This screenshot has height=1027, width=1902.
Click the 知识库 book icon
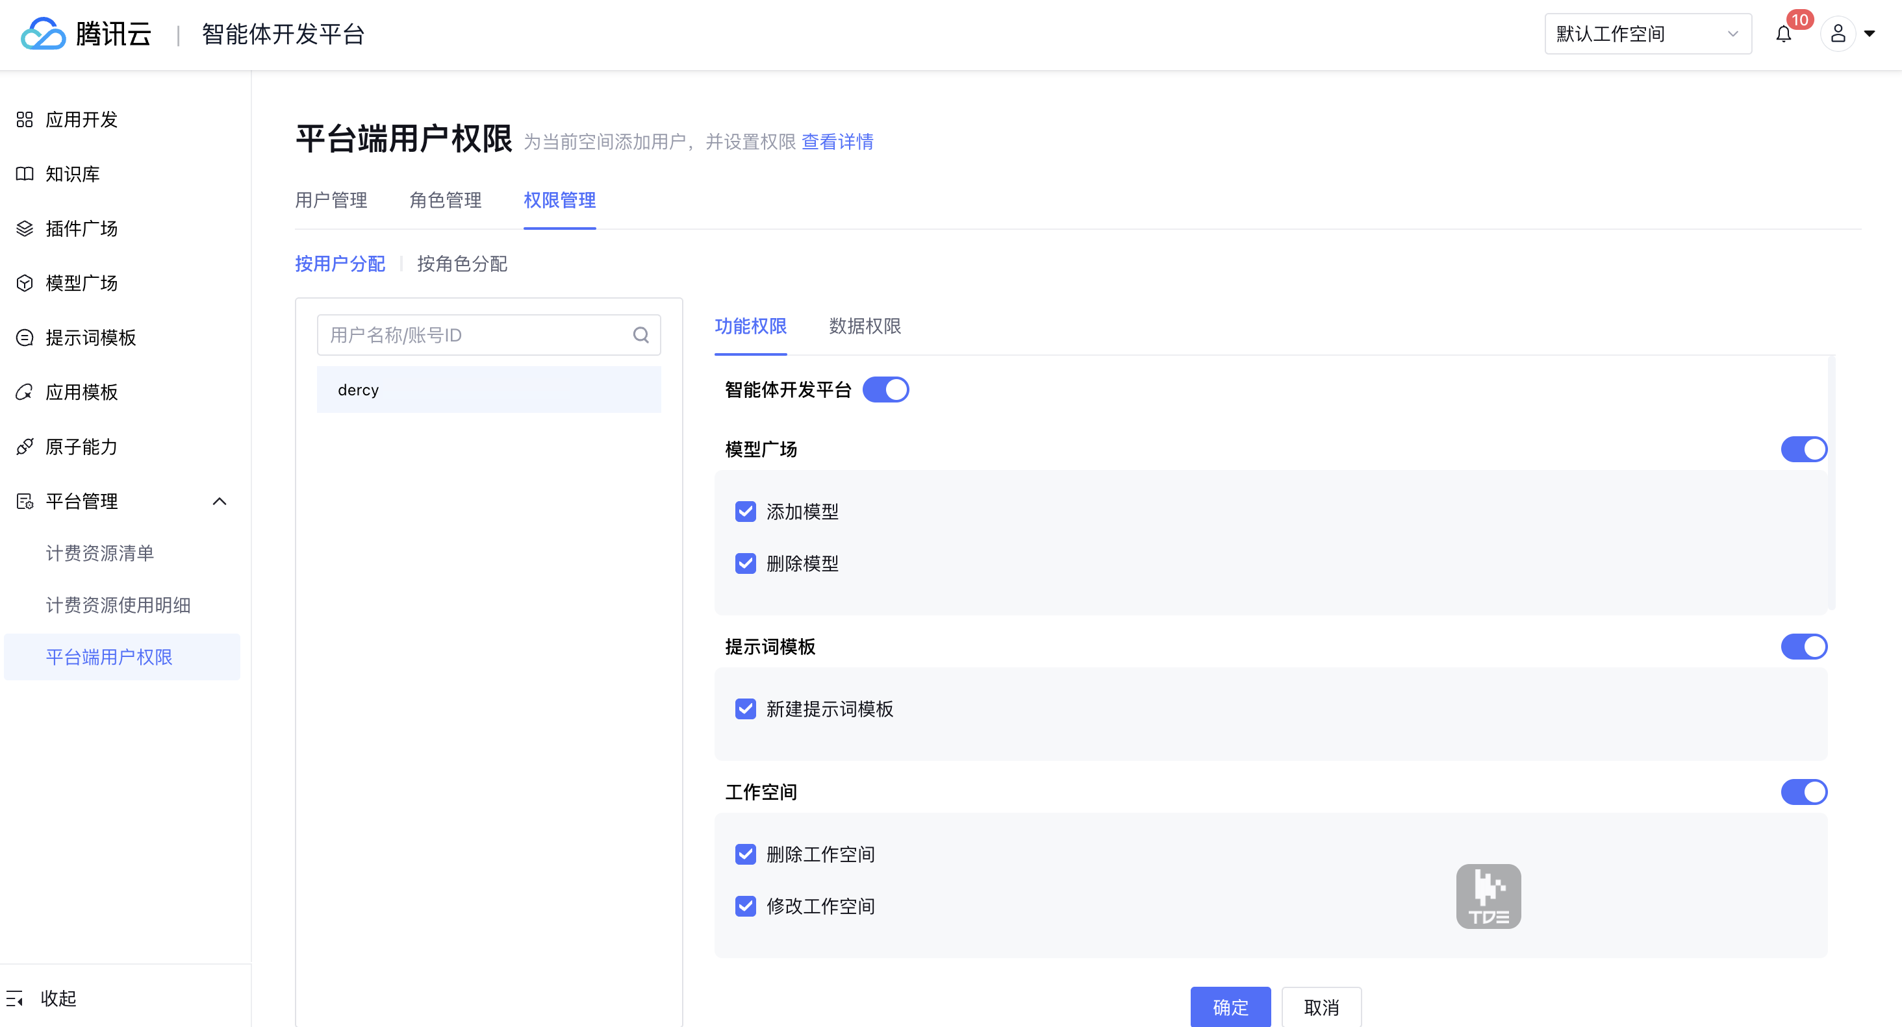25,174
